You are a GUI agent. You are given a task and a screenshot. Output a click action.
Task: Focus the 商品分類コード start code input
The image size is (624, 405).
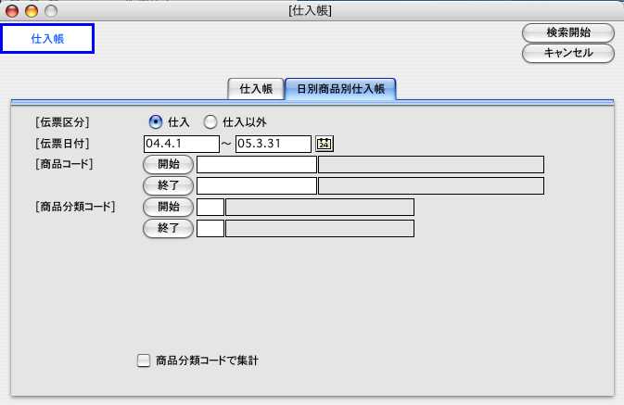click(x=210, y=207)
